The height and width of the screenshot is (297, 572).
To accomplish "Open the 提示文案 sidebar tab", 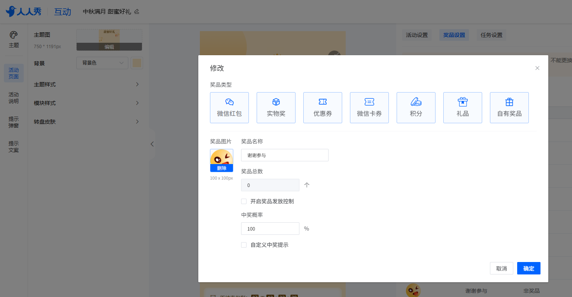I will coord(14,147).
